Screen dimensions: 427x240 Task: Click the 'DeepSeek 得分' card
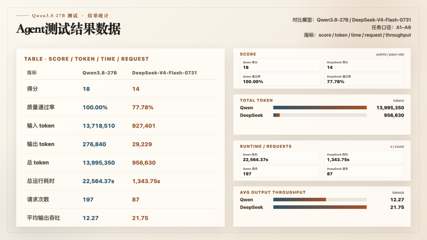coord(364,65)
